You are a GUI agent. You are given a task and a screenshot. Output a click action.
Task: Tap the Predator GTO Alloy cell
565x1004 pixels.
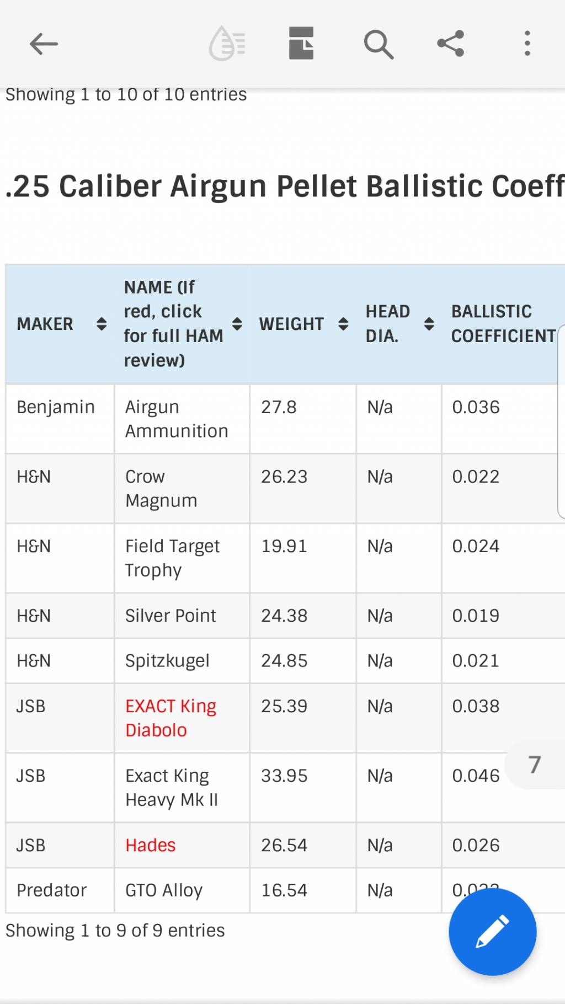click(x=182, y=890)
